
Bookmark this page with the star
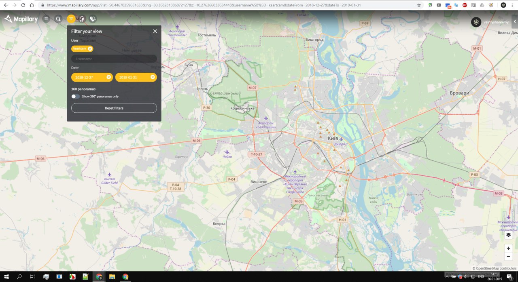[x=419, y=5]
